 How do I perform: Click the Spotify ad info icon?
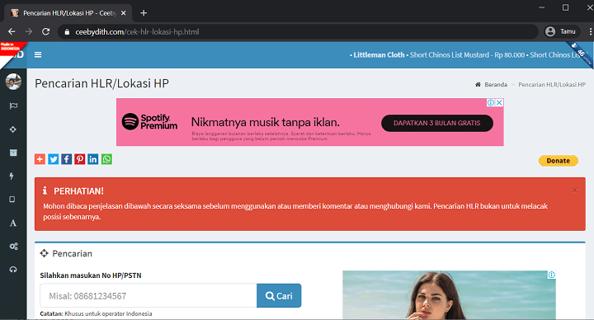[x=491, y=102]
